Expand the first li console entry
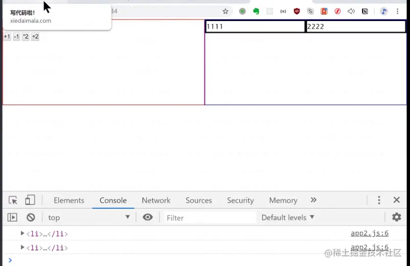This screenshot has width=410, height=266. (23, 233)
